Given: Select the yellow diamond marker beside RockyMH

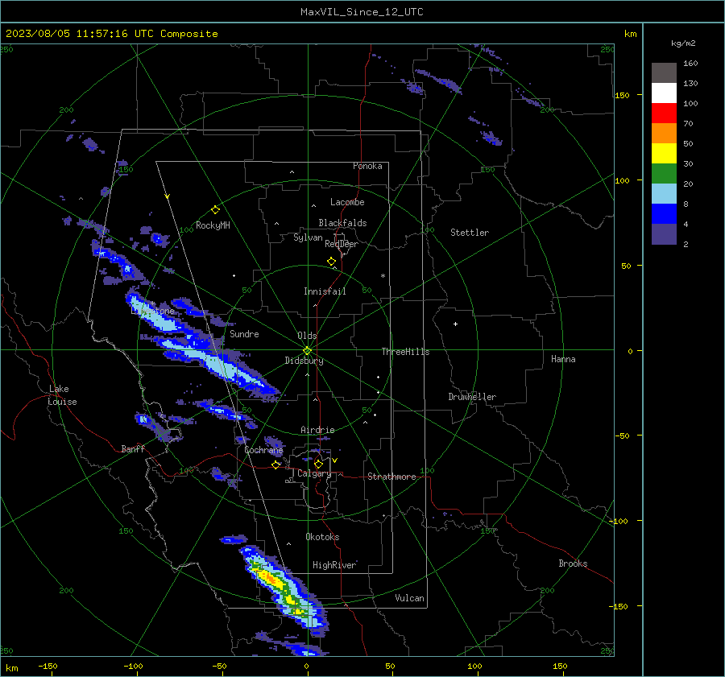Looking at the screenshot, I should [215, 210].
